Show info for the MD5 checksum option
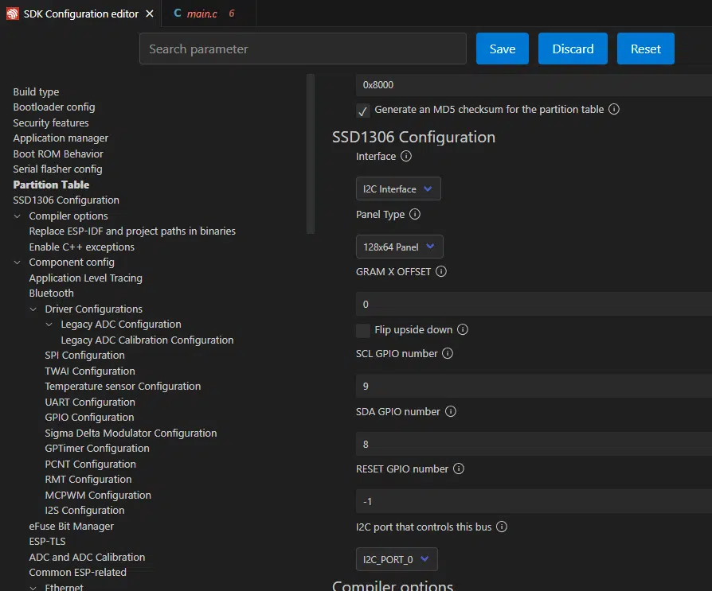712x591 pixels. [x=613, y=109]
